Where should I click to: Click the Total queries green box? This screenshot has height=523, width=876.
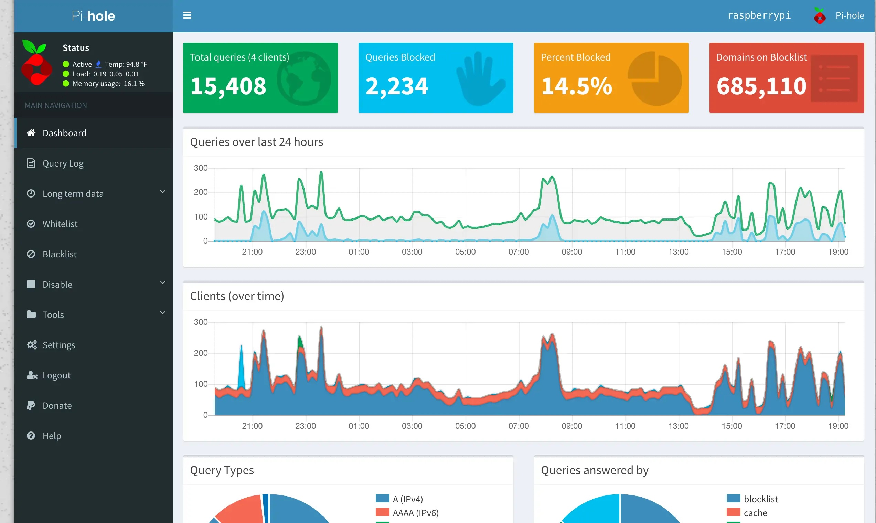(260, 77)
